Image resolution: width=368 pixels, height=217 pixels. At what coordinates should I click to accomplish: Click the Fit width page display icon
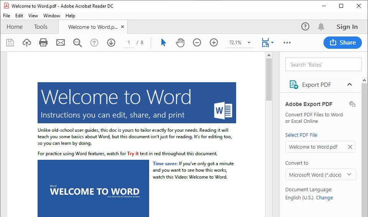point(265,43)
